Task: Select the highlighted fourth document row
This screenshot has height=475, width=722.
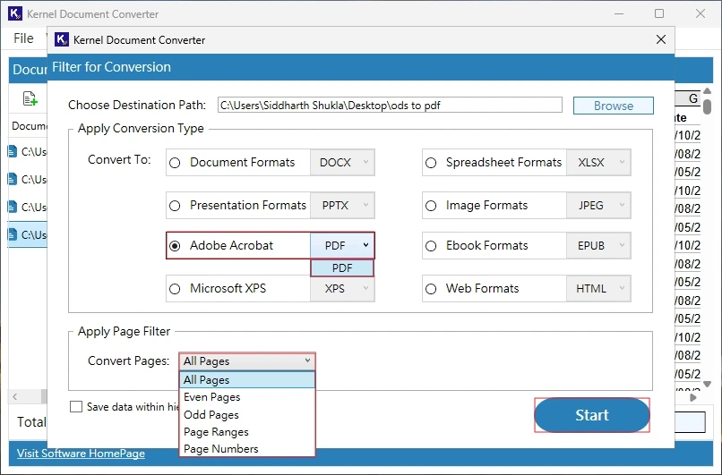Action: (28, 234)
